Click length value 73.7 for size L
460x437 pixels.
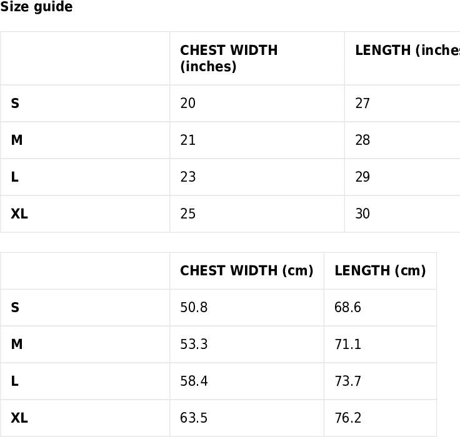(x=348, y=381)
